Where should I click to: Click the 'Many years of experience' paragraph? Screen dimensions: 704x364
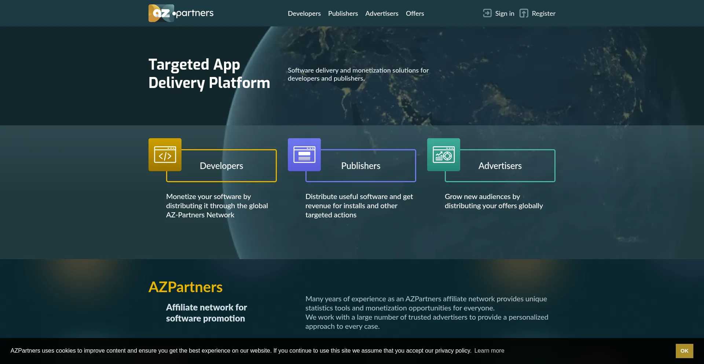[x=427, y=313]
